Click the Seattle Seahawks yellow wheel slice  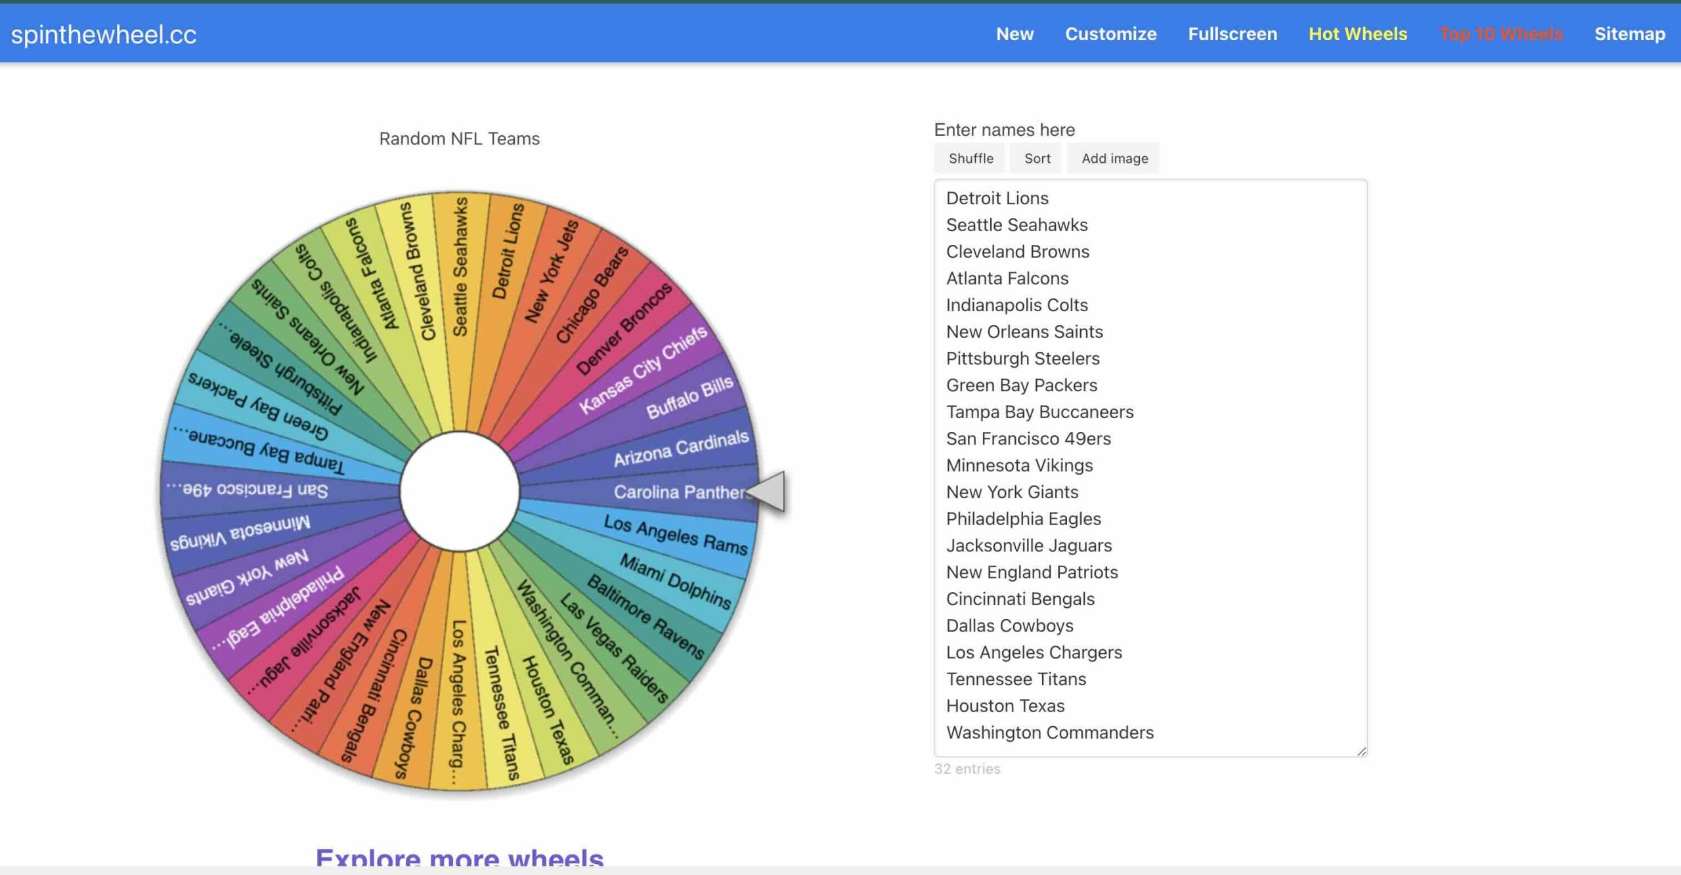(x=460, y=266)
